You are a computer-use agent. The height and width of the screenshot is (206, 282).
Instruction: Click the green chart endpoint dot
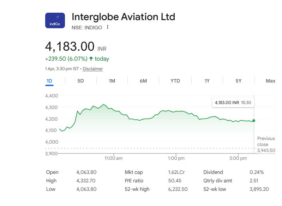[254, 121]
